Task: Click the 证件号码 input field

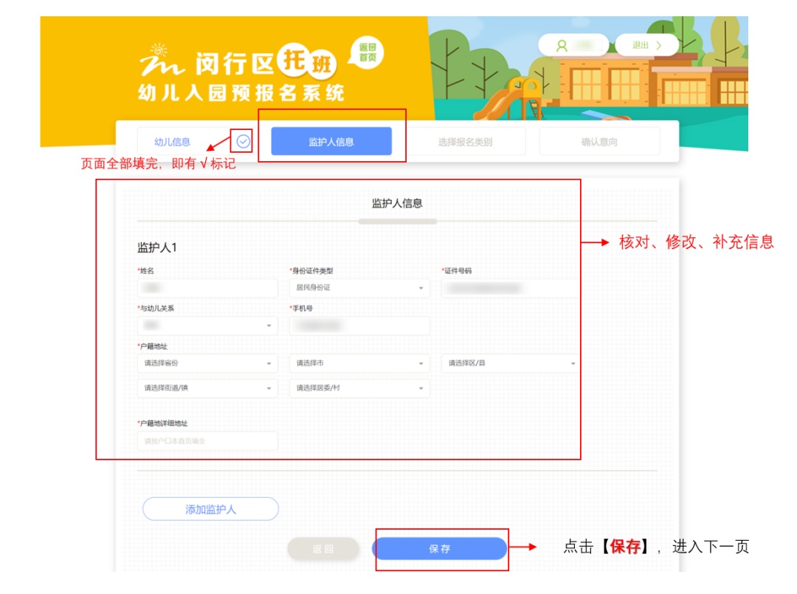Action: (x=511, y=288)
